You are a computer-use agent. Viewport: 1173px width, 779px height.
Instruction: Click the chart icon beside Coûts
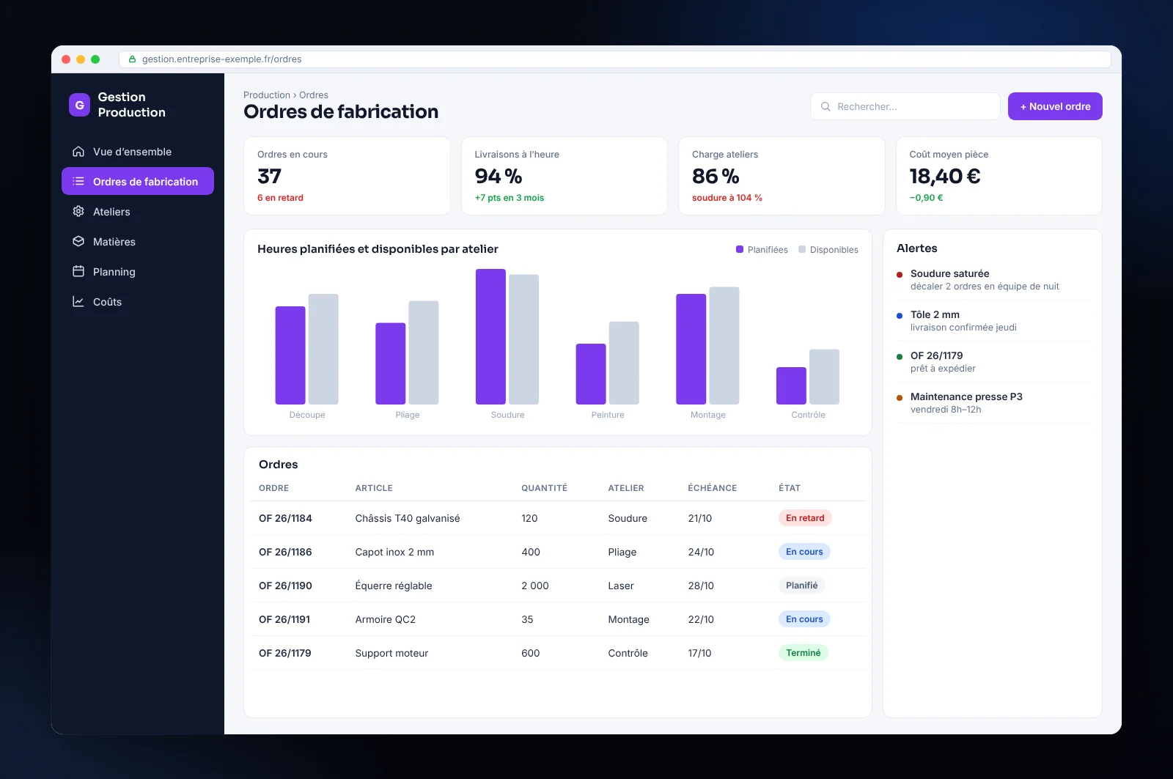point(78,302)
